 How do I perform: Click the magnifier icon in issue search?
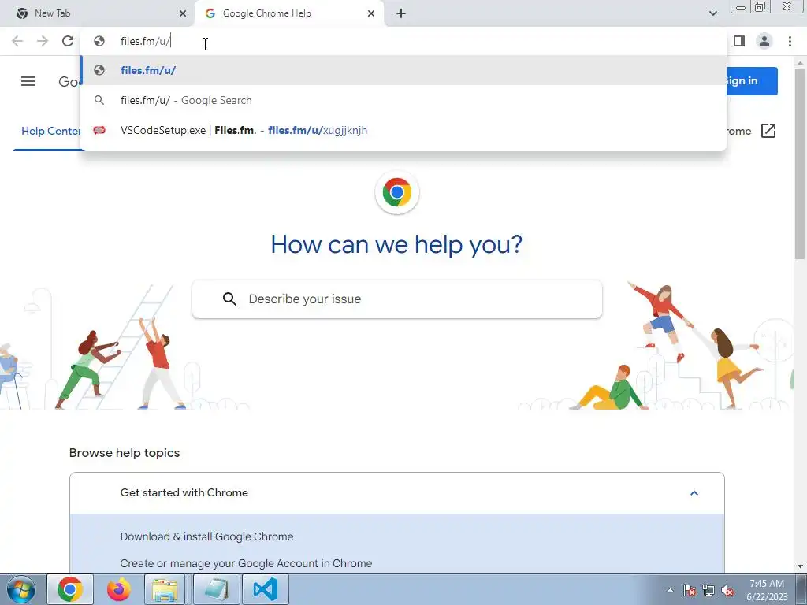229,299
